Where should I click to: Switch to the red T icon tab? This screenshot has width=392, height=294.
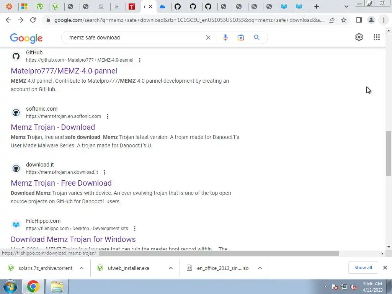[x=132, y=7]
